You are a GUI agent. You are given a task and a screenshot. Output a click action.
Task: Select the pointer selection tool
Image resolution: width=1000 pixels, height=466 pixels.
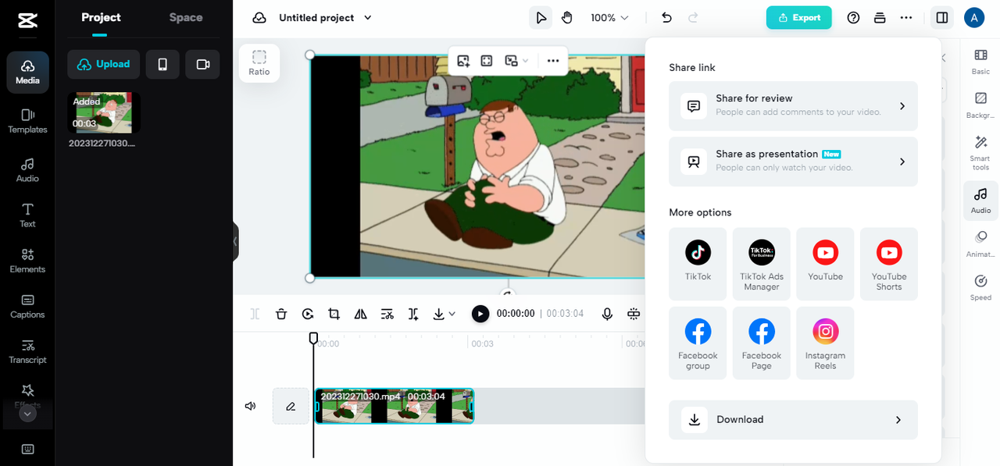pyautogui.click(x=541, y=17)
